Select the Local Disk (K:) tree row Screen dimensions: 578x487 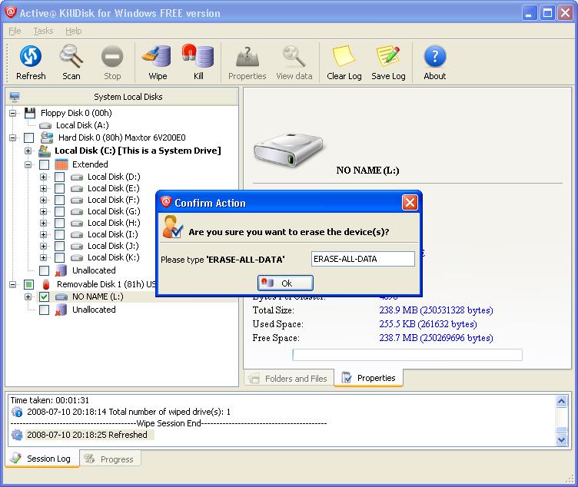tap(114, 257)
